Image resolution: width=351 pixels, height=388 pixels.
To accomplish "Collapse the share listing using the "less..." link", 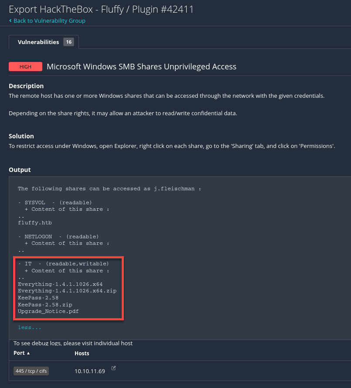I will pyautogui.click(x=29, y=327).
